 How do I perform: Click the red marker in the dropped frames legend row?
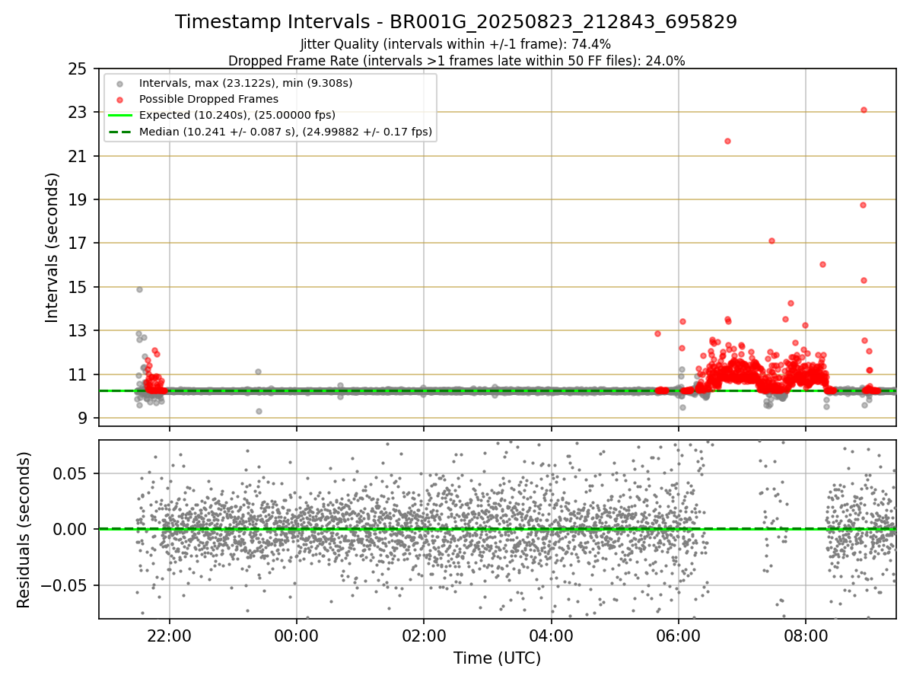coord(119,100)
